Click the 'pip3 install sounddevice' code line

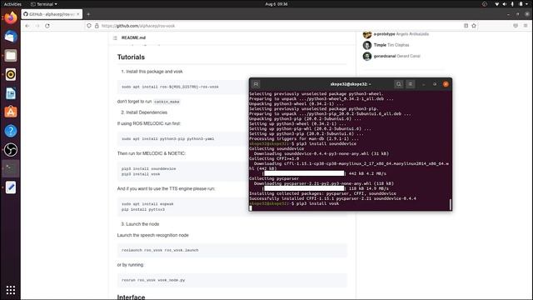click(x=148, y=168)
